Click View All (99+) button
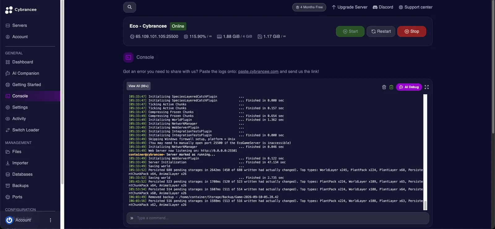 [139, 86]
